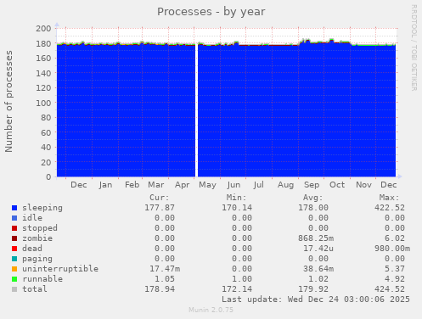Click the 'Processes - by year' title
The height and width of the screenshot is (319, 422).
click(x=211, y=12)
